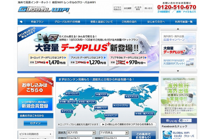Open グローバルWiFiの特徴 navigation item

pos(67,22)
